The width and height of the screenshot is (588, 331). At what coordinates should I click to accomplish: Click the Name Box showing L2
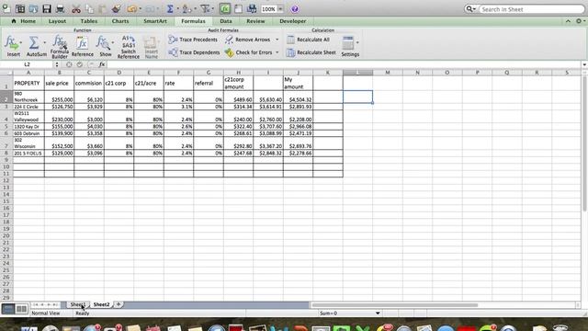coord(27,64)
